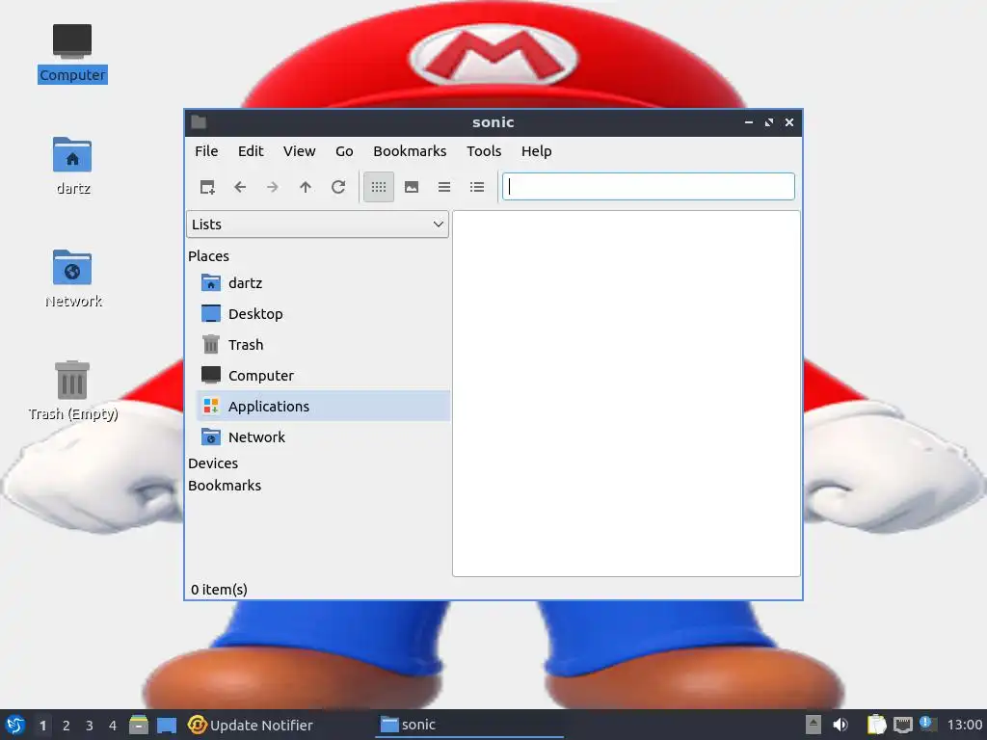Switch to workspace 3
The height and width of the screenshot is (740, 987).
[90, 726]
